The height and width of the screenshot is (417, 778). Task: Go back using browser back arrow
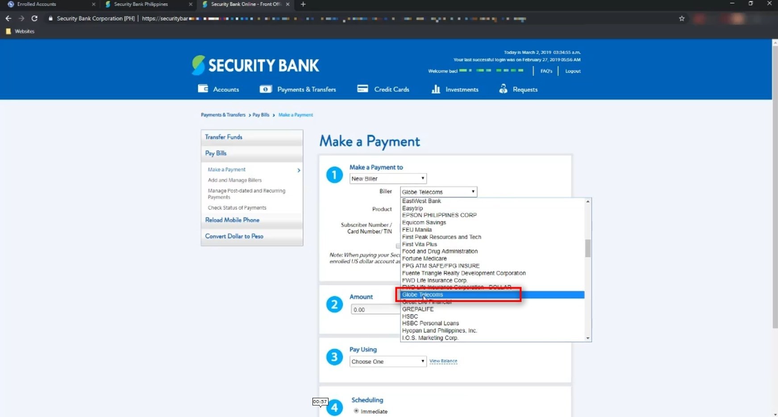pyautogui.click(x=8, y=18)
